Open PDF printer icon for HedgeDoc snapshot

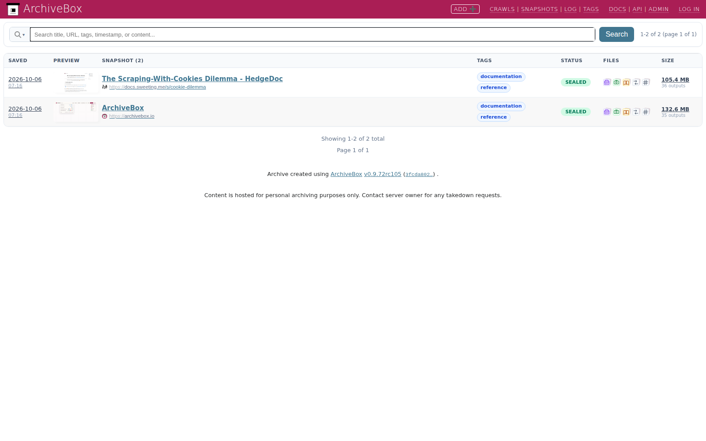(x=607, y=82)
